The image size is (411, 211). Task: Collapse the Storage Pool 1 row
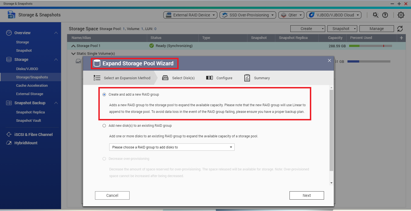[x=74, y=46]
